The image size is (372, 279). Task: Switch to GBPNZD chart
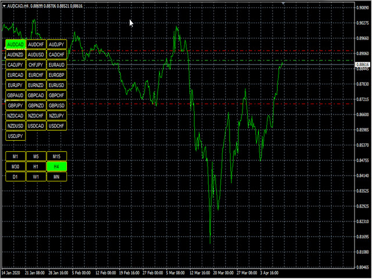pos(36,106)
